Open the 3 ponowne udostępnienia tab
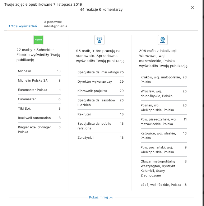Image resolution: width=204 pixels, height=206 pixels. pos(56,24)
